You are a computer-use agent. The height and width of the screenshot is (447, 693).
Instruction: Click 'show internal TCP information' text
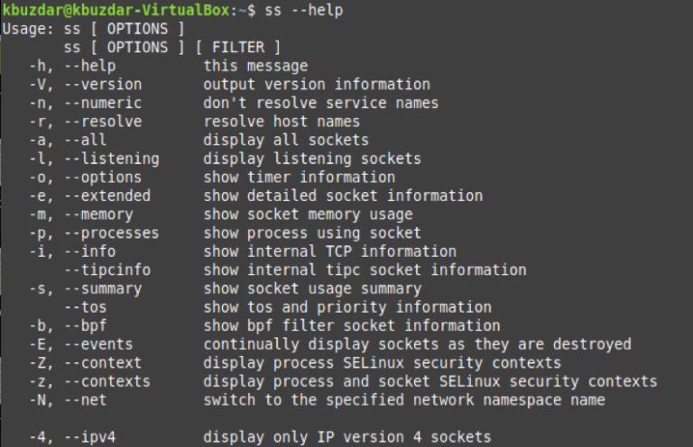329,251
